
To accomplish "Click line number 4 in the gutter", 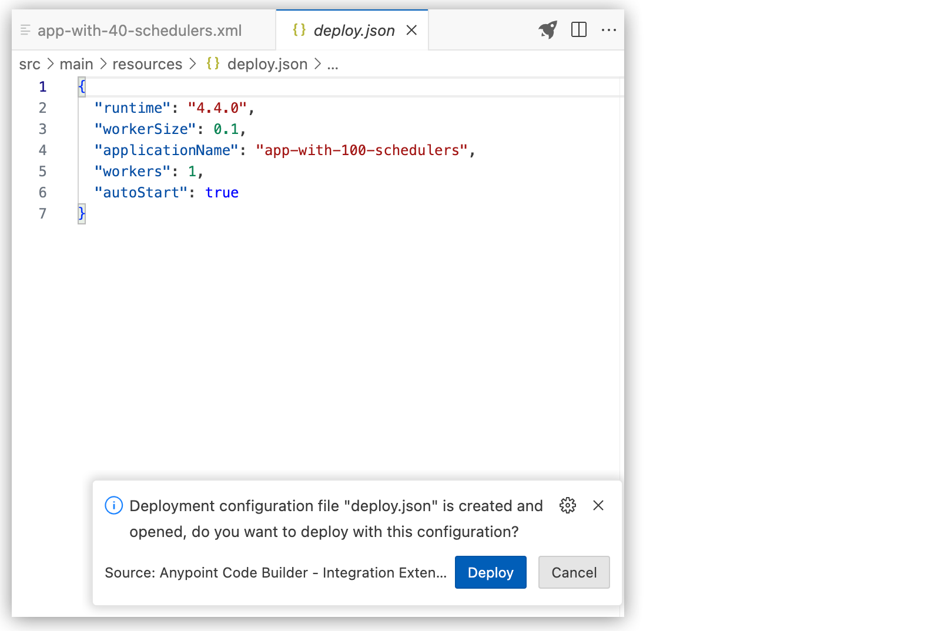I will pos(42,150).
